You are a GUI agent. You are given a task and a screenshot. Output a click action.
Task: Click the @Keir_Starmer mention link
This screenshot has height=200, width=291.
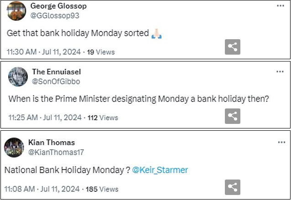coord(160,170)
